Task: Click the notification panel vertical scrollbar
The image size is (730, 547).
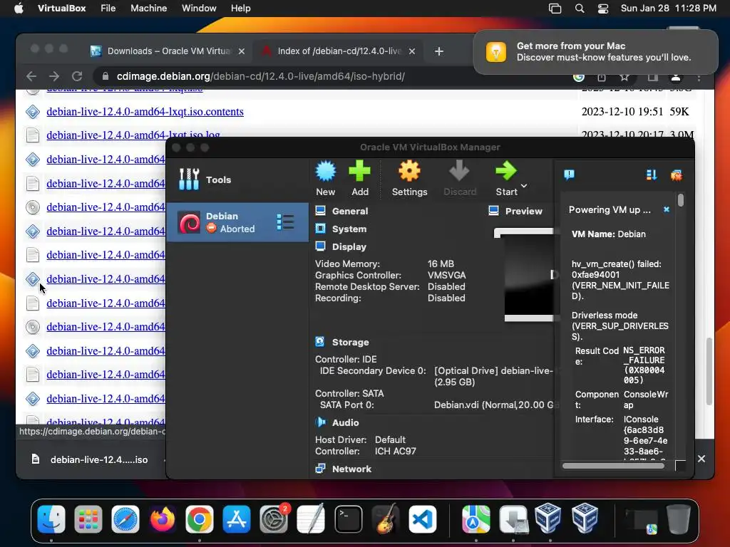Action: click(x=681, y=200)
